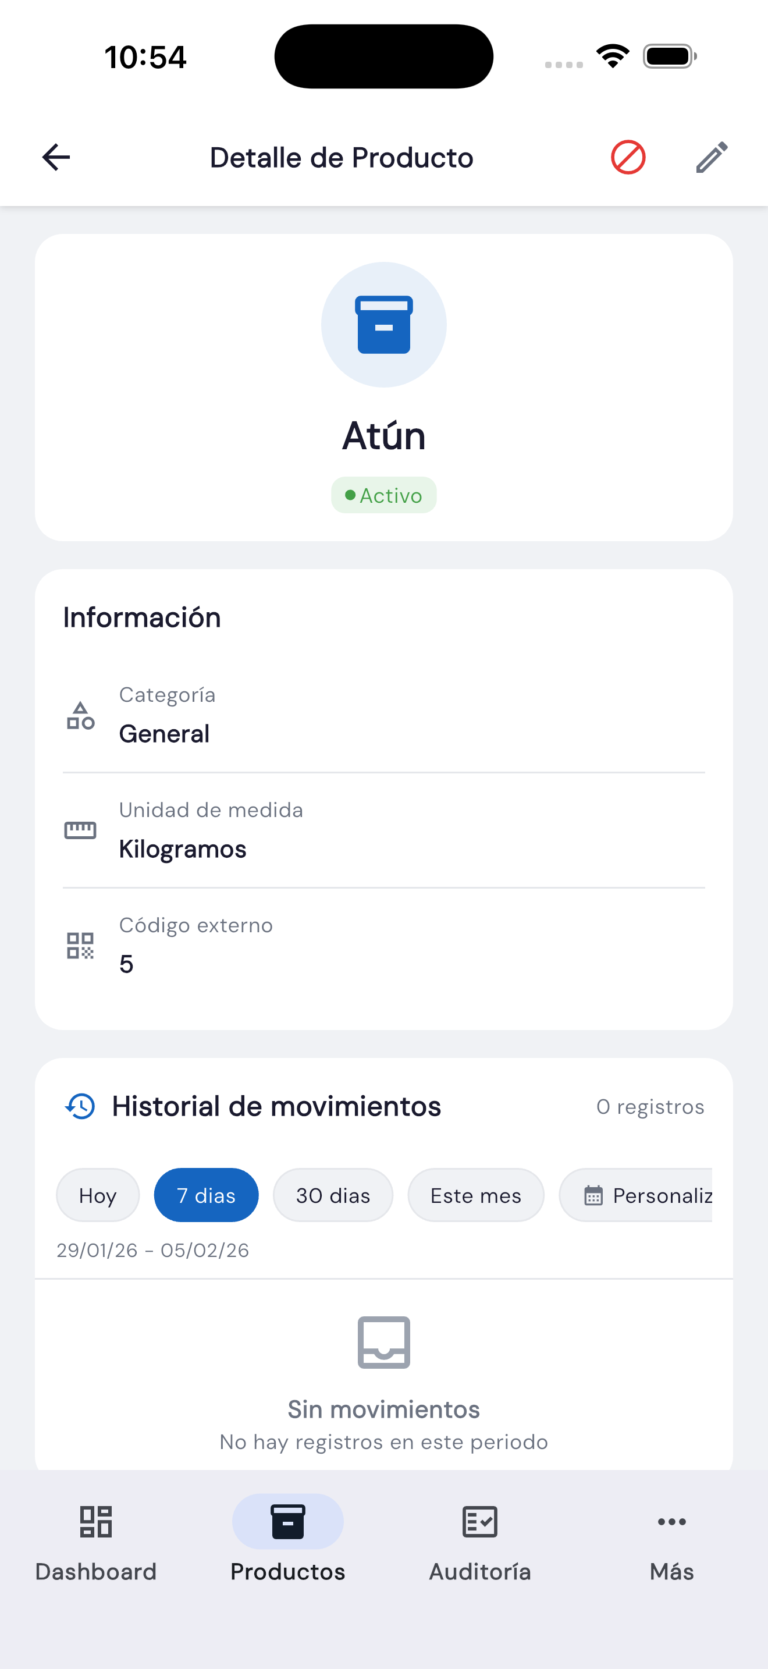
Task: Select the Este mes filter chip
Action: (x=475, y=1195)
